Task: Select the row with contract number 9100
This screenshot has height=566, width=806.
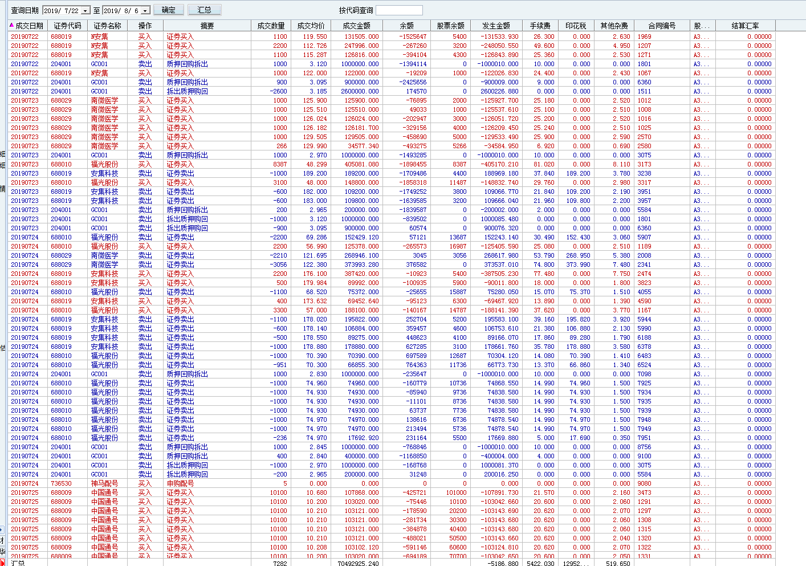Action: pyautogui.click(x=392, y=456)
